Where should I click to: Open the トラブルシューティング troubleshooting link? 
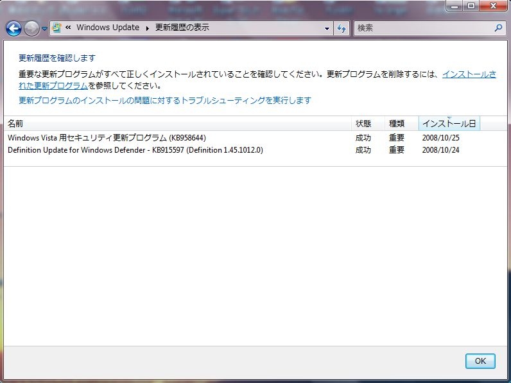point(165,100)
